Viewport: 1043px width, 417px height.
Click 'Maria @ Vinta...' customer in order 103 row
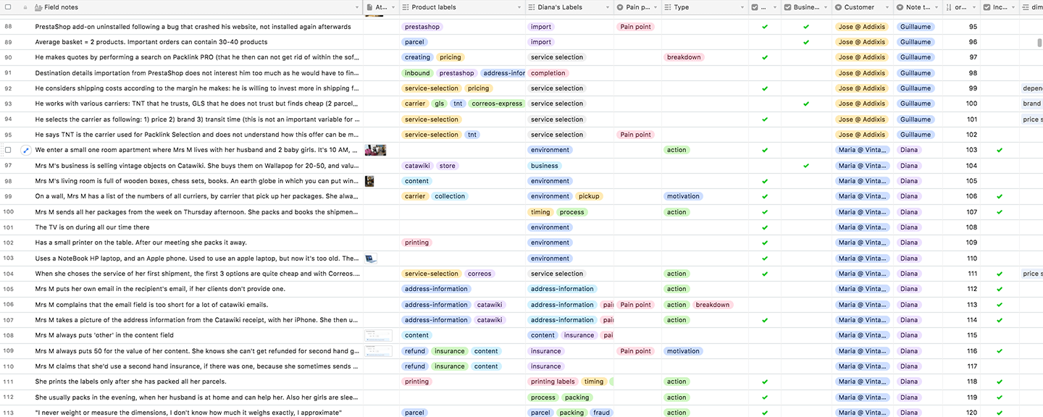tap(862, 150)
